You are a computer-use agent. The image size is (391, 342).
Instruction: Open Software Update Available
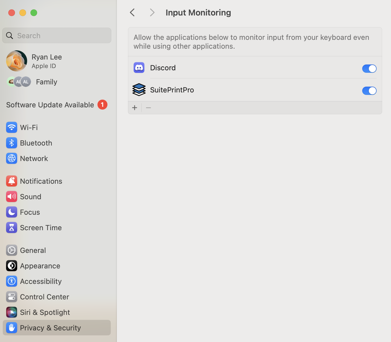pyautogui.click(x=57, y=105)
